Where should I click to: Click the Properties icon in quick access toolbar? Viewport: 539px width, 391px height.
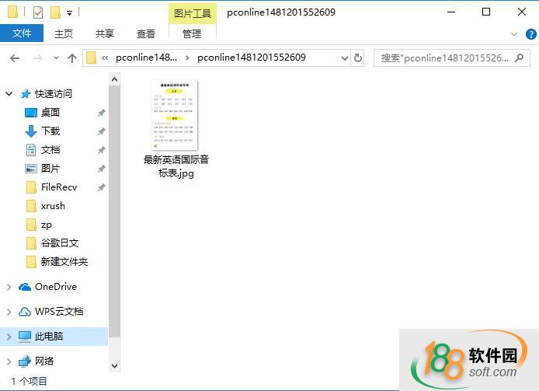[38, 12]
